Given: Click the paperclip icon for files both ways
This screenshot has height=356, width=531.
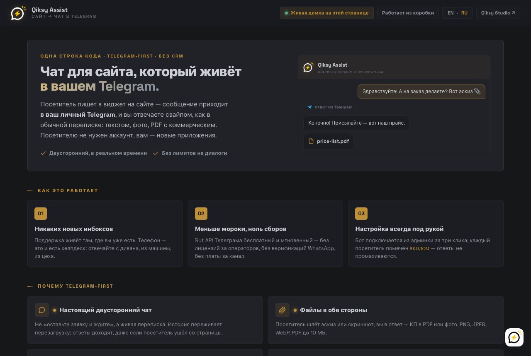Looking at the screenshot, I should [x=283, y=310].
